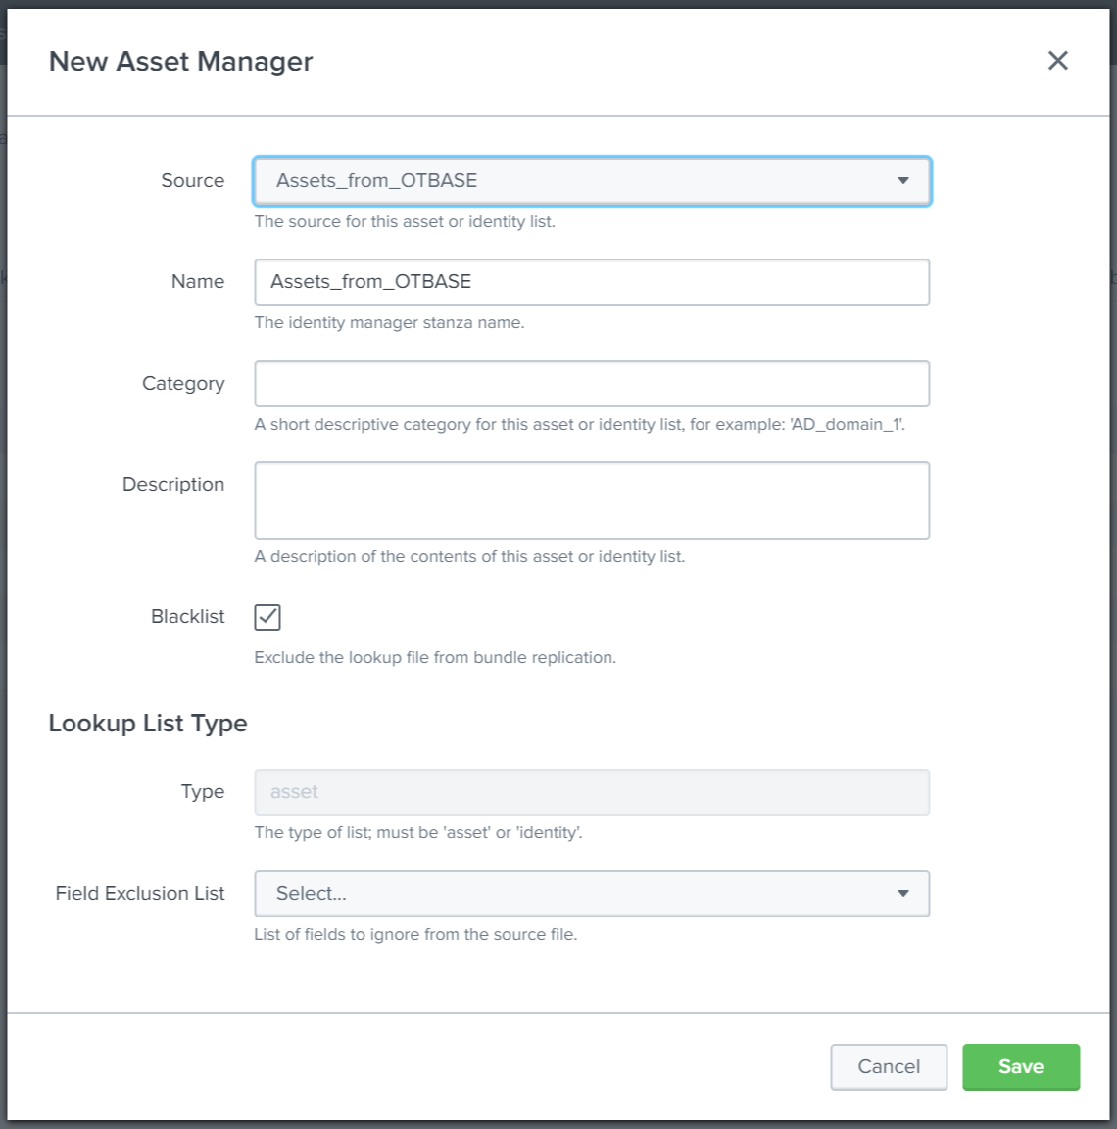Click the caret arrow of the Source selector
Viewport: 1117px width, 1129px height.
[x=903, y=181]
